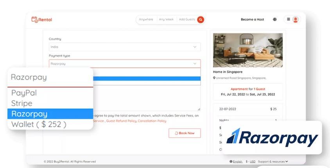This screenshot has height=168, width=330.
Task: Select highlighted Razorpay option in the enlarged list
Action: pos(50,114)
